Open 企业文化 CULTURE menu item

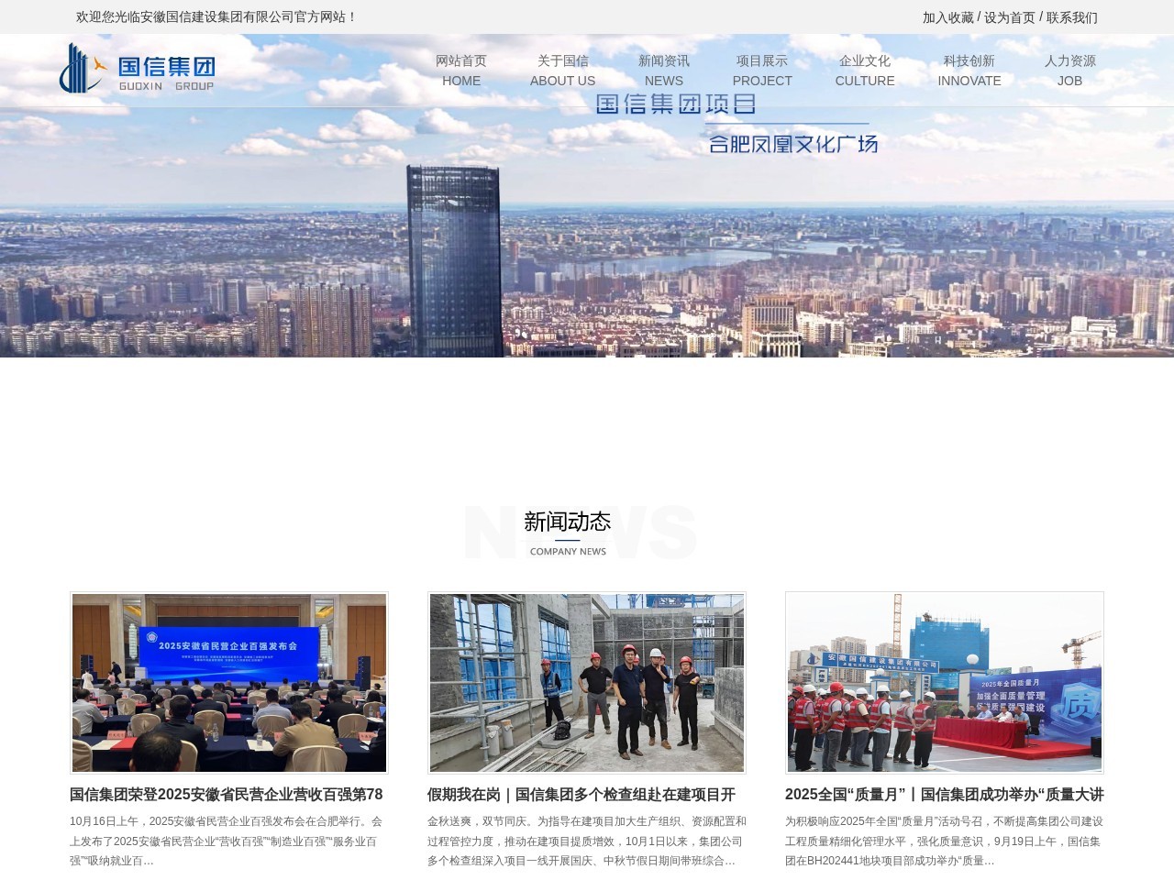pyautogui.click(x=864, y=71)
